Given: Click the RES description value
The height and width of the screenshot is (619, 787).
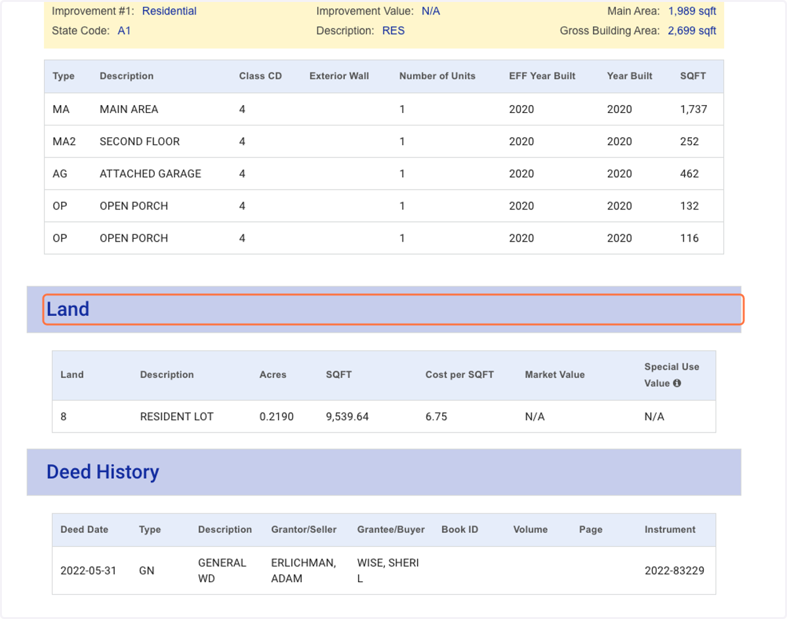Looking at the screenshot, I should (393, 31).
